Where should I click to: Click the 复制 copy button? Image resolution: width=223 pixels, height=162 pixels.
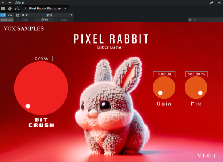point(45,20)
